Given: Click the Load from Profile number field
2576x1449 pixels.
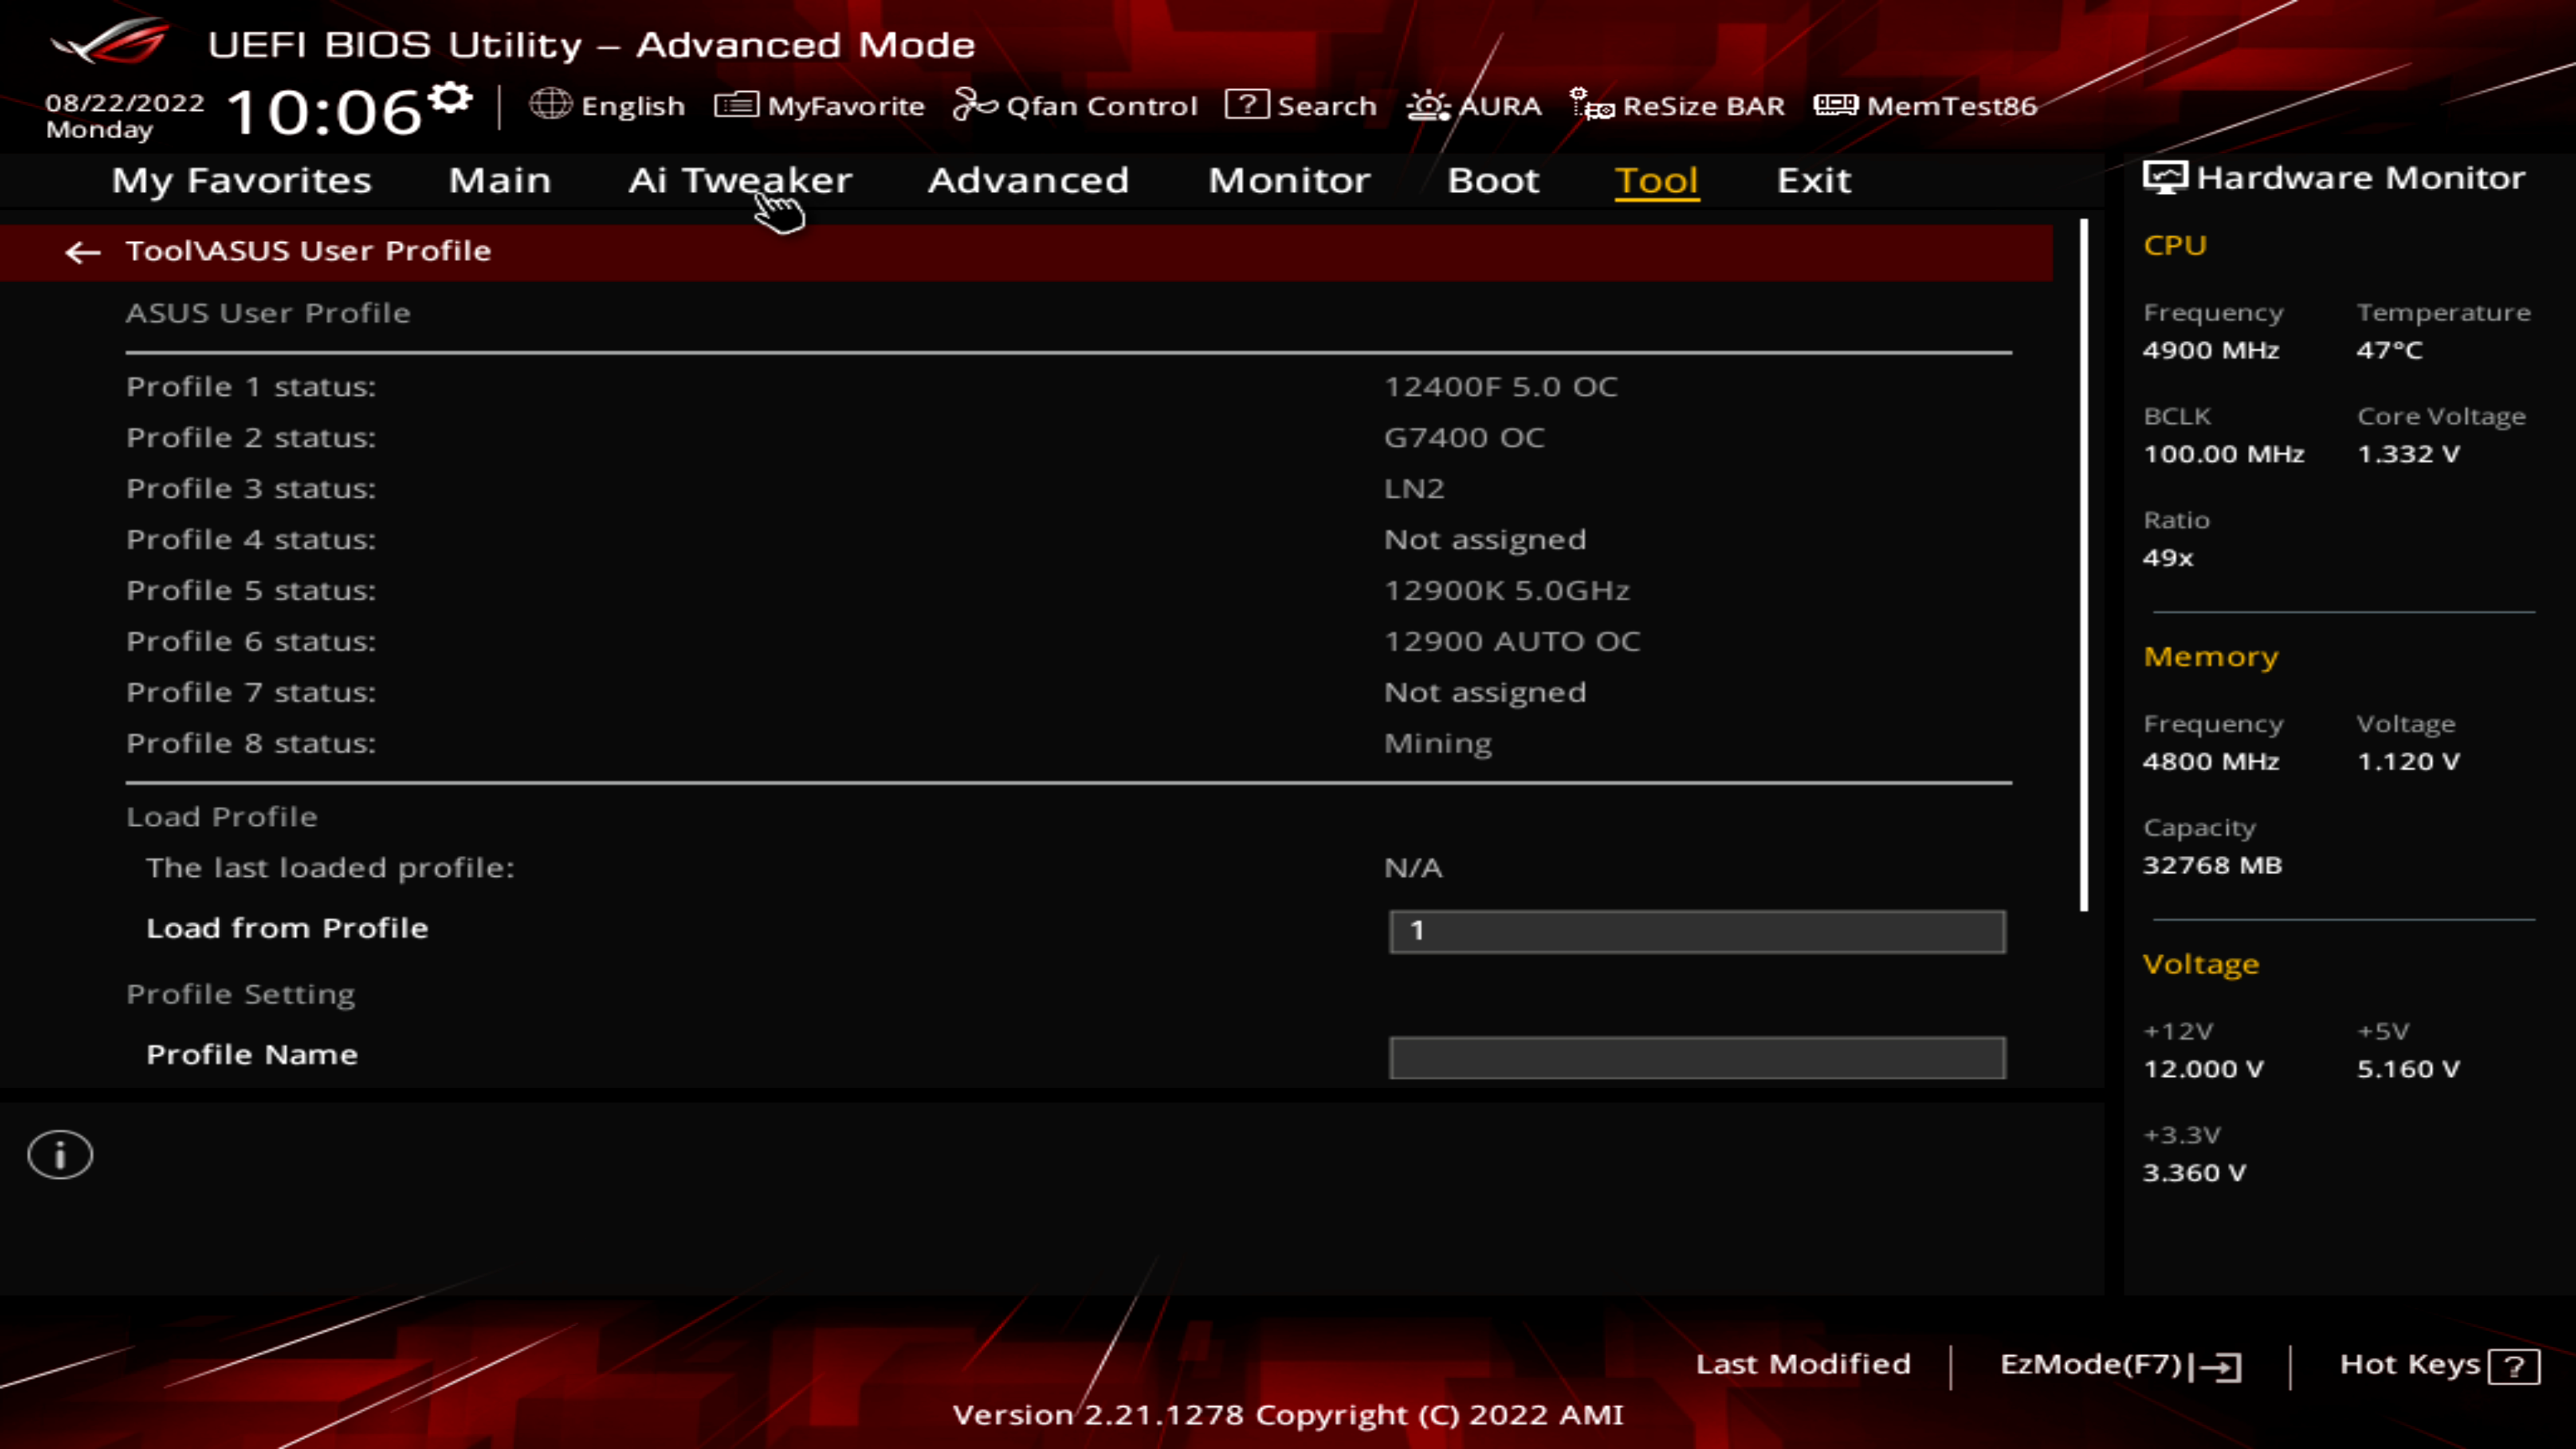Looking at the screenshot, I should point(1696,931).
